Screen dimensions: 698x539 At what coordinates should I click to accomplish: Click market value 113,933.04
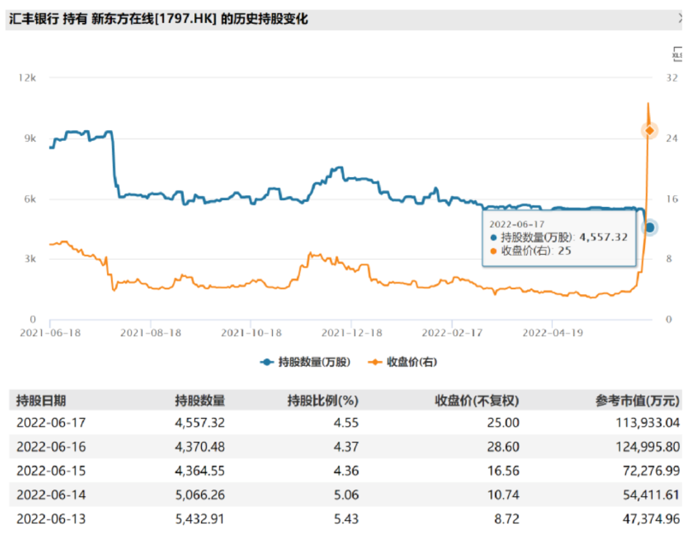click(648, 423)
